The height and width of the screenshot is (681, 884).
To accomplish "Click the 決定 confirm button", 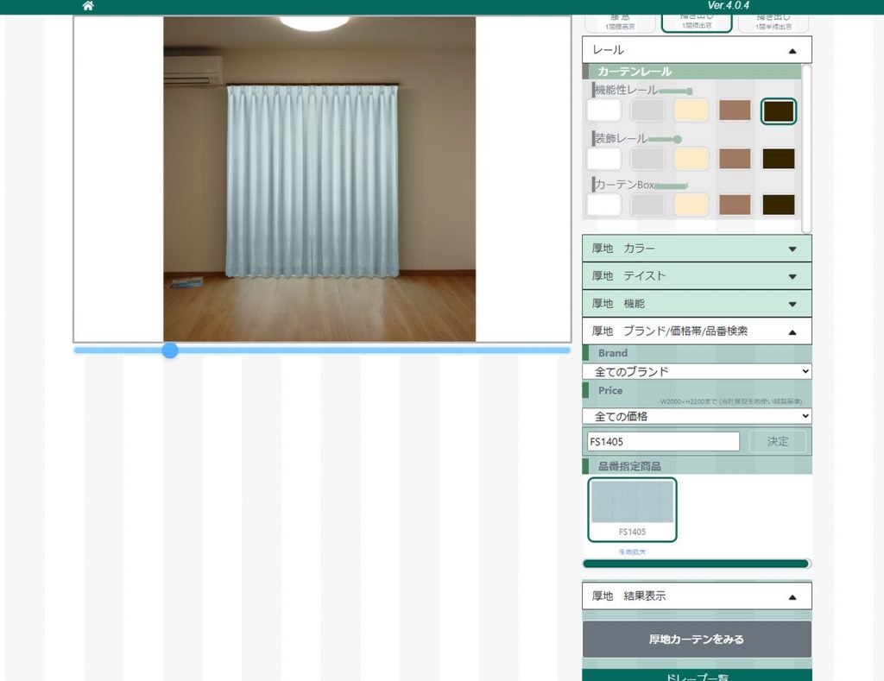I will click(778, 441).
